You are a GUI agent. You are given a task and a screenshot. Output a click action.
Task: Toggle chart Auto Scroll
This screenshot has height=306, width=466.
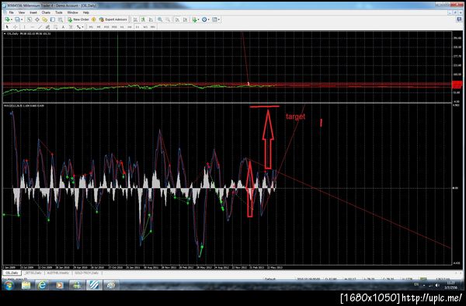[x=177, y=19]
